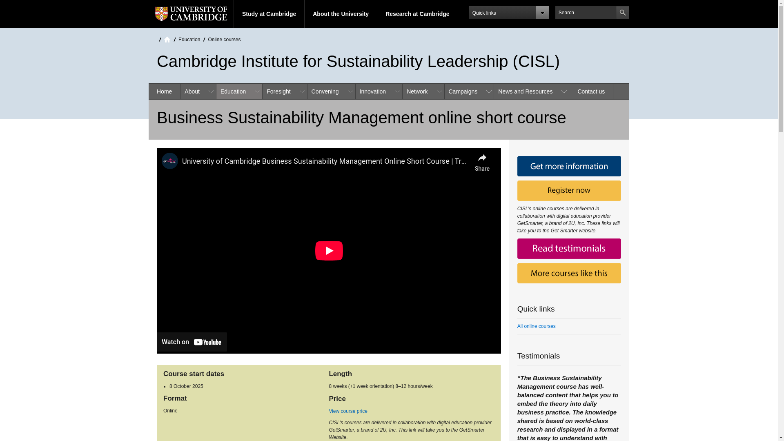Select Contact us in navigation

[x=591, y=91]
